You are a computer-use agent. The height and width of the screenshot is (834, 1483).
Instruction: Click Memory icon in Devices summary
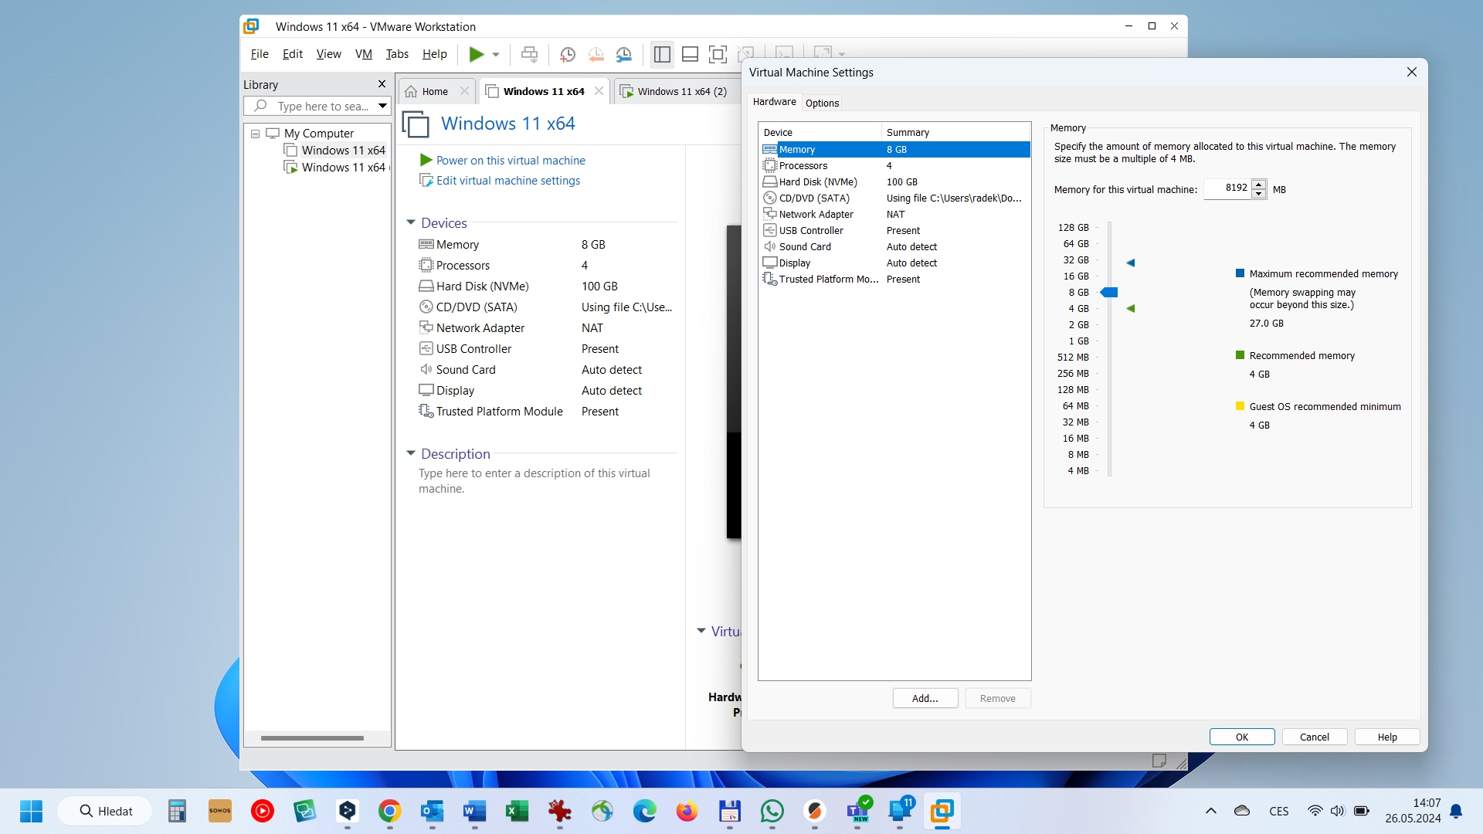click(x=426, y=244)
